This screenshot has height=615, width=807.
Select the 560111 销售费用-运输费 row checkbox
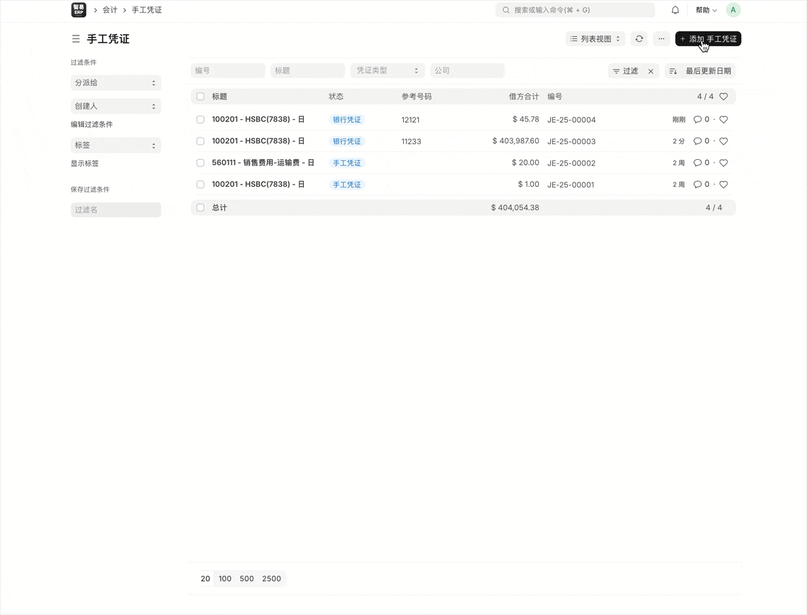200,163
